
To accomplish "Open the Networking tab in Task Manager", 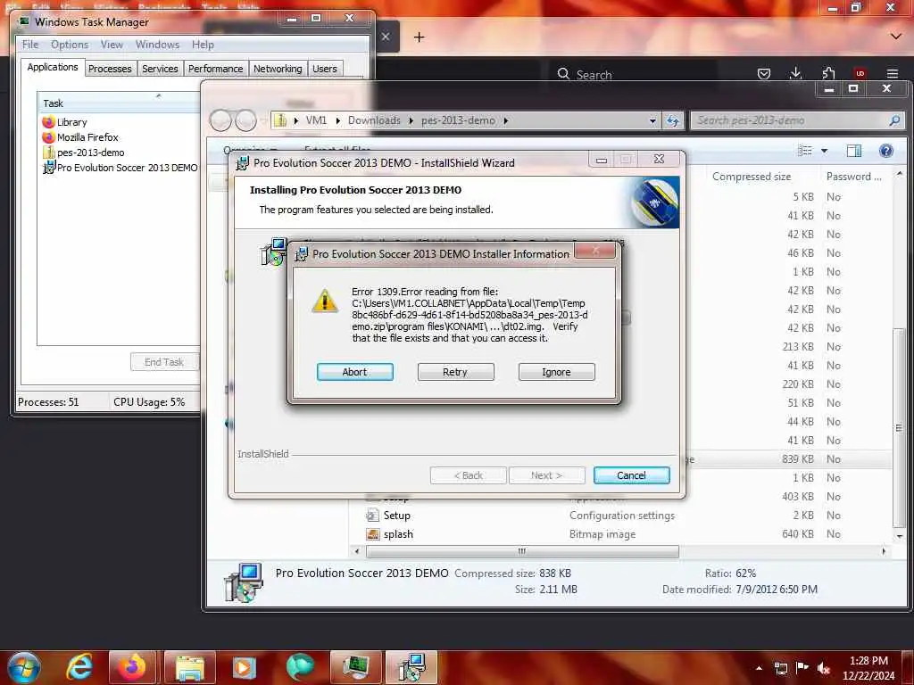I will (x=278, y=69).
